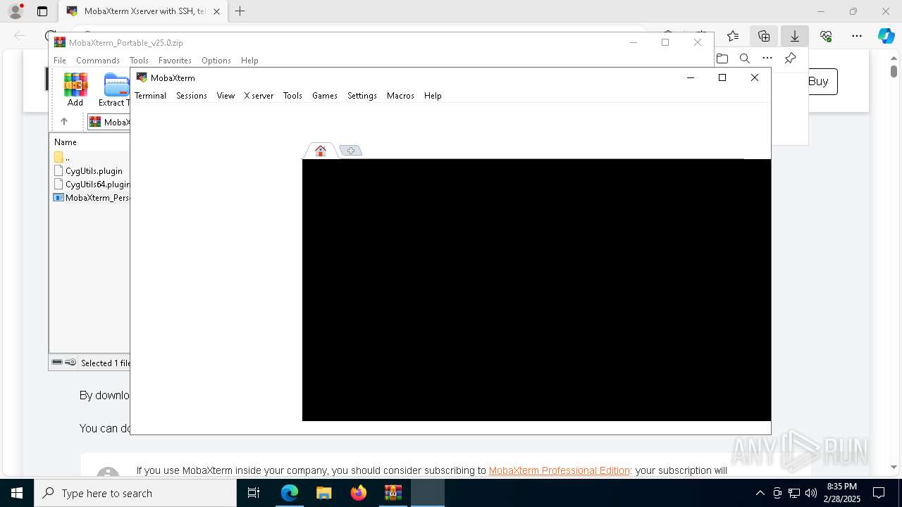Open the X server menu
Image resolution: width=902 pixels, height=507 pixels.
259,96
